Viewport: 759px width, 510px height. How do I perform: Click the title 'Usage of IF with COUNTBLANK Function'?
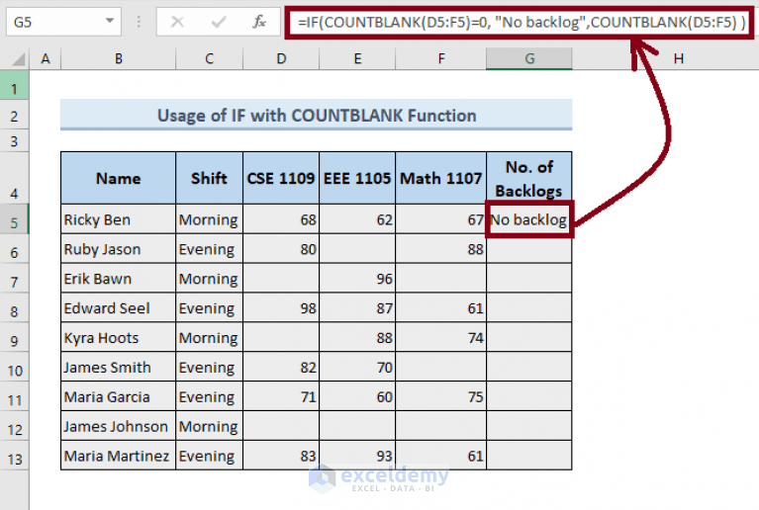(x=317, y=116)
